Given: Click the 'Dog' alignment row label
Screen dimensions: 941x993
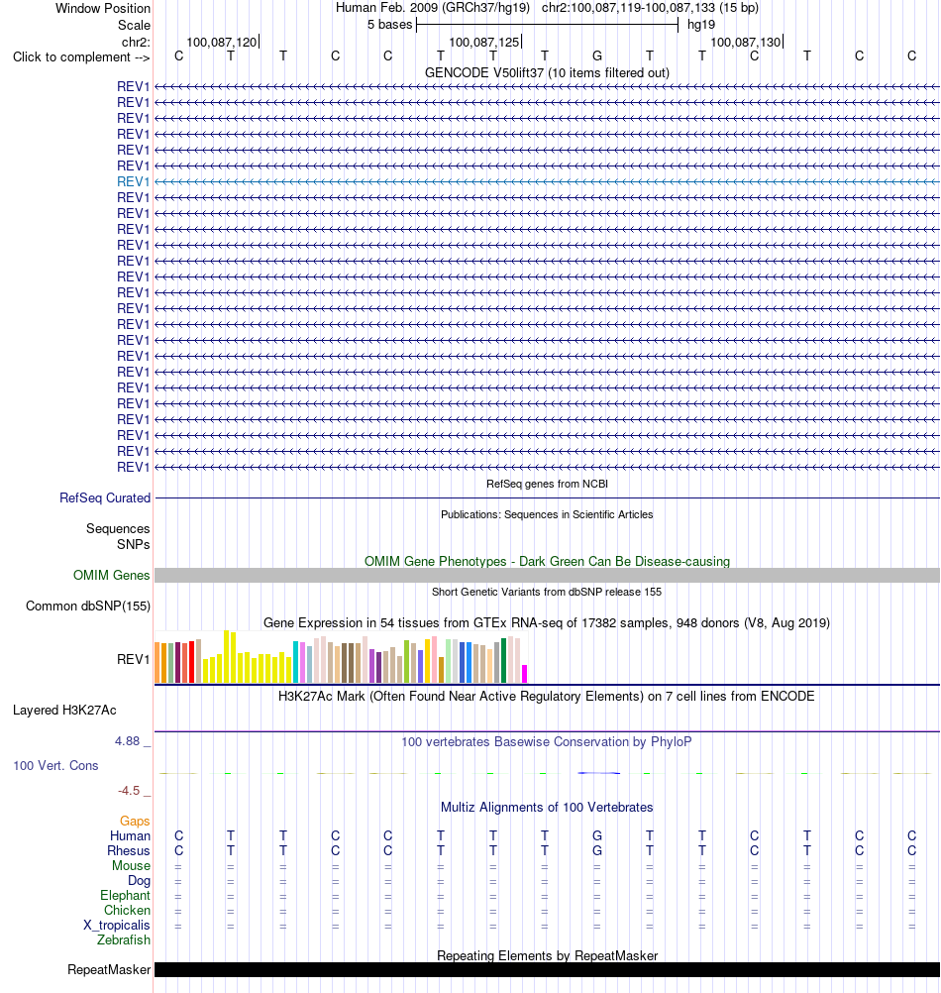Looking at the screenshot, I should (x=140, y=881).
